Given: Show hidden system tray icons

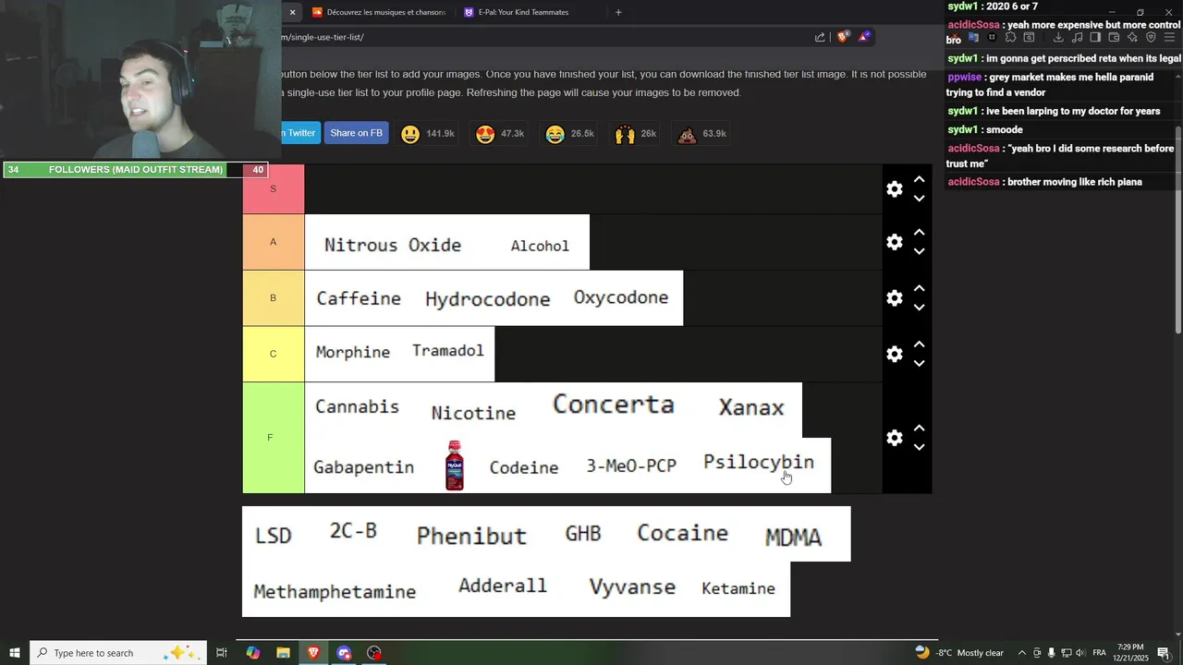Looking at the screenshot, I should [x=1021, y=653].
